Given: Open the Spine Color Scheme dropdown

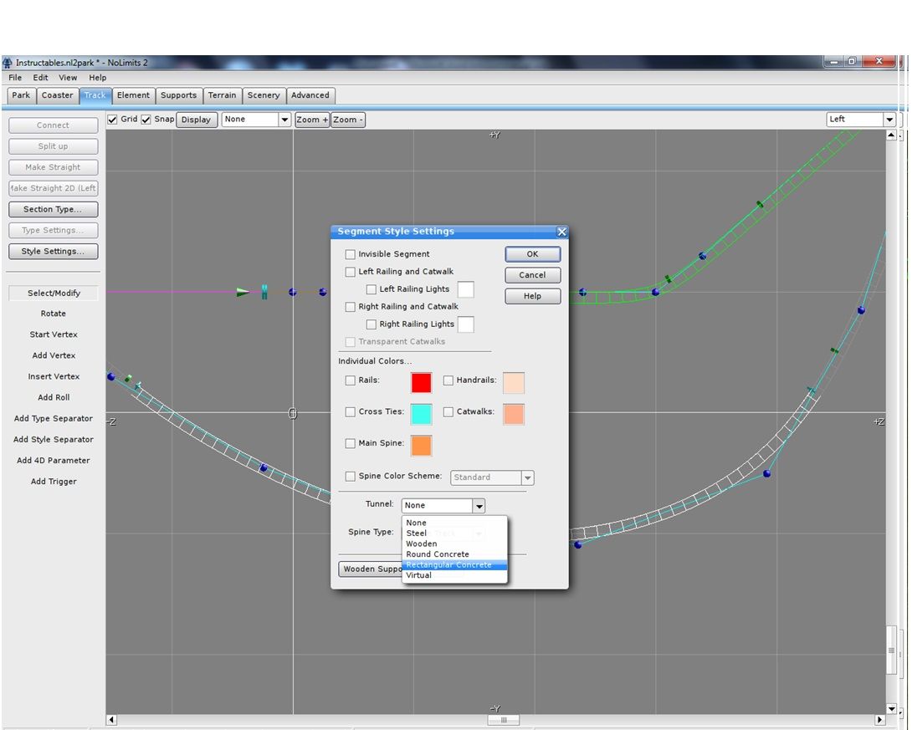Looking at the screenshot, I should [528, 477].
